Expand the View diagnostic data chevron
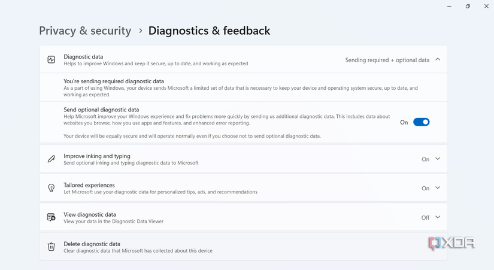494x270 pixels. [x=438, y=217]
